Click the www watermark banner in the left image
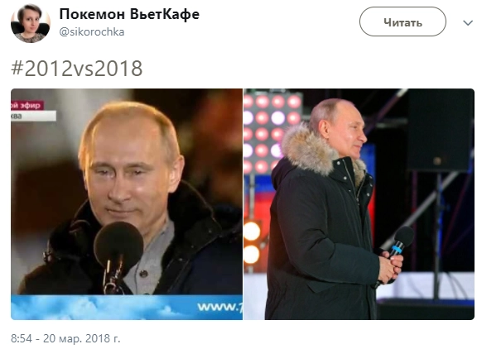Image resolution: width=477 pixels, height=349 pixels. tap(219, 307)
